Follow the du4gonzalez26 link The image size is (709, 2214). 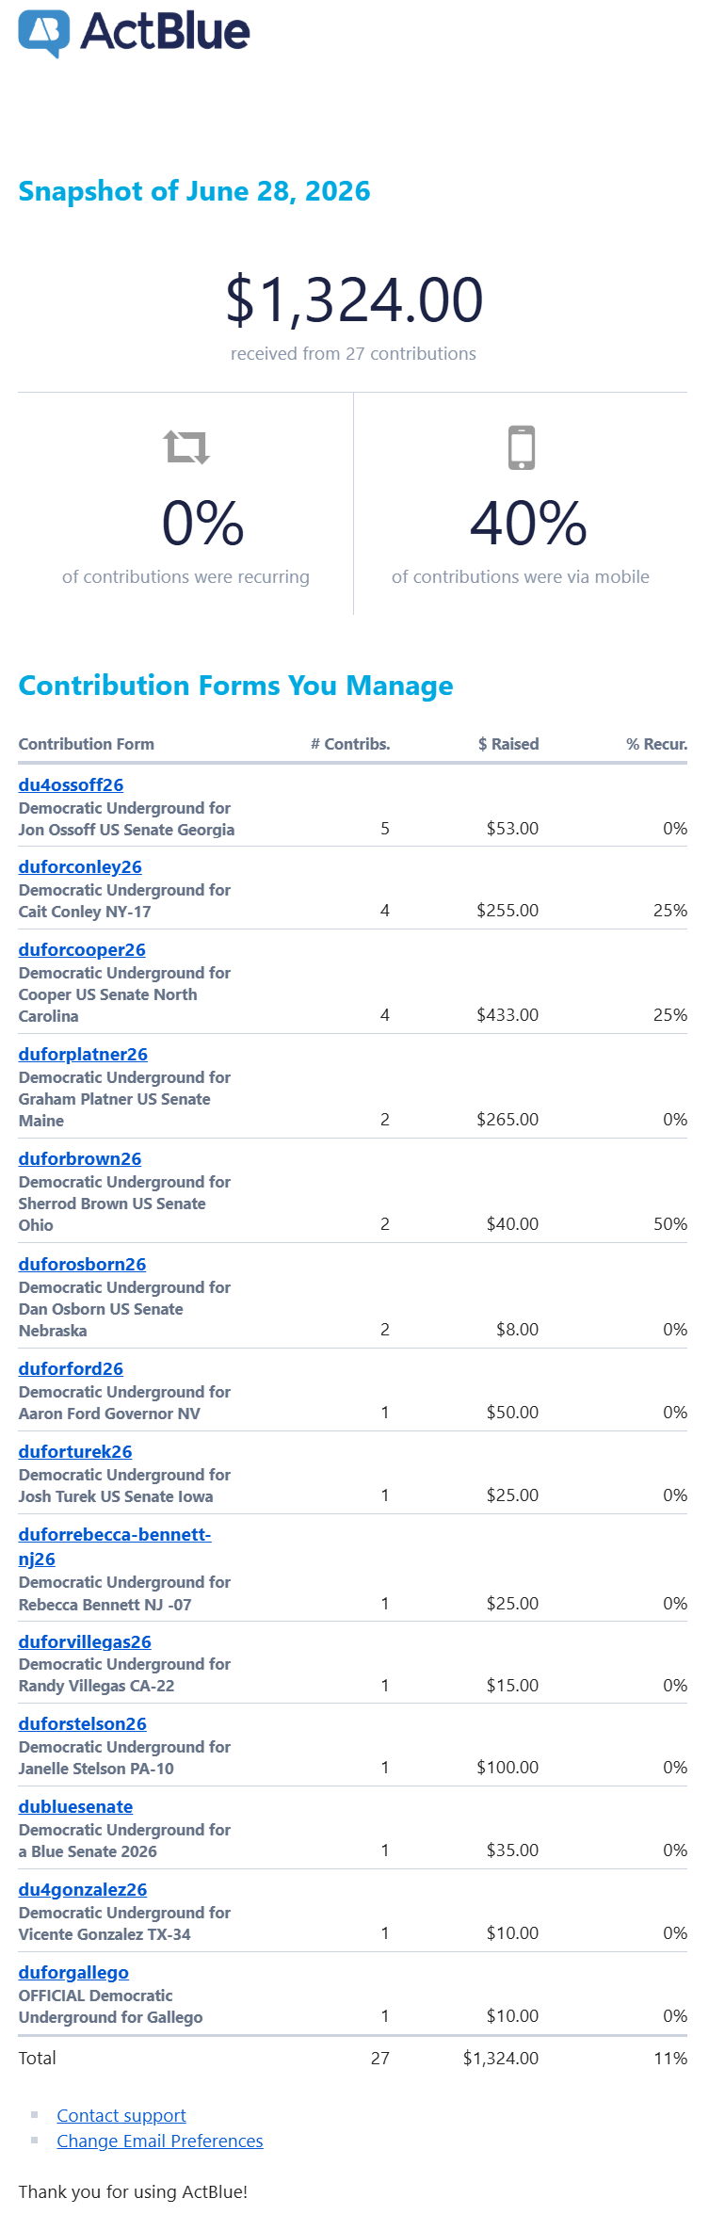coord(83,1889)
